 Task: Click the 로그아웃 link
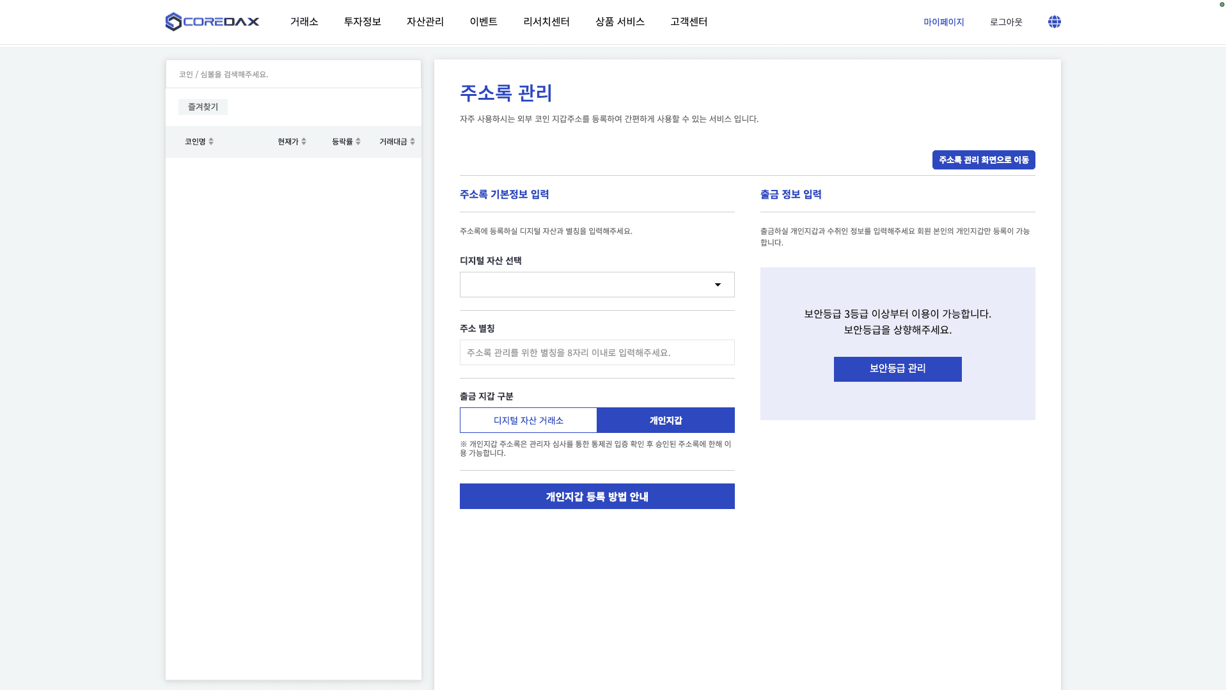tap(1006, 22)
